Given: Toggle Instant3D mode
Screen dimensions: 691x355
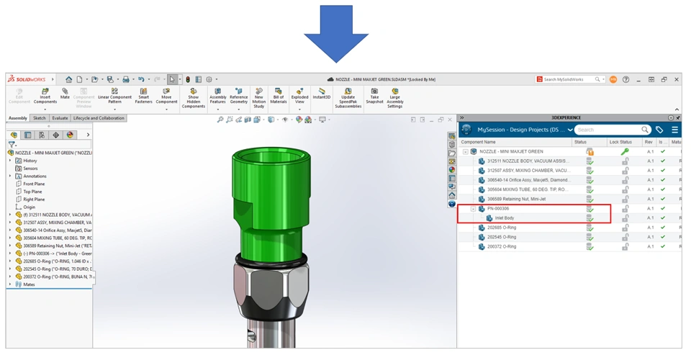Looking at the screenshot, I should click(x=322, y=94).
